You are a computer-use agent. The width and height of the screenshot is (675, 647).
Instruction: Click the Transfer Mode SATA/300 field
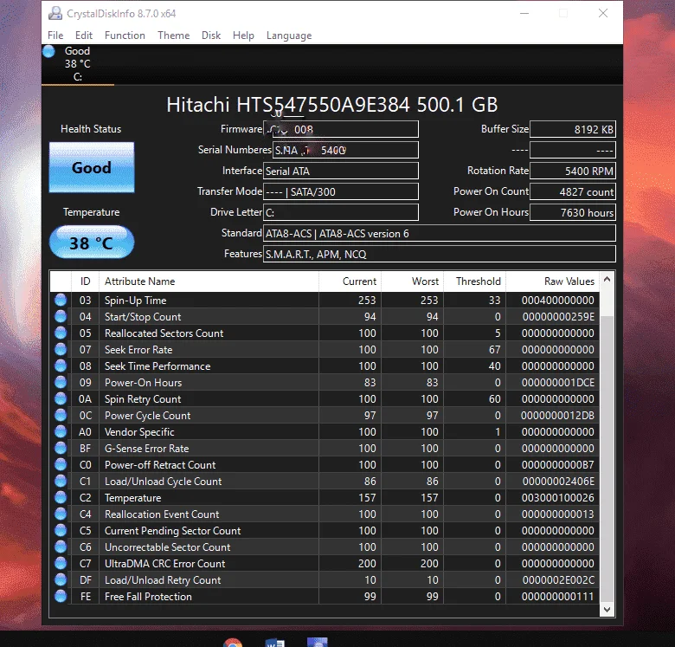pos(340,191)
